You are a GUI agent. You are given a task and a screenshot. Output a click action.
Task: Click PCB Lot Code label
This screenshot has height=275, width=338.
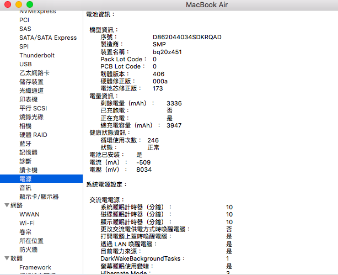(122, 66)
